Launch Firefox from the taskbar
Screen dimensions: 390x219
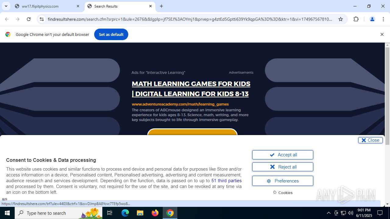(155, 213)
